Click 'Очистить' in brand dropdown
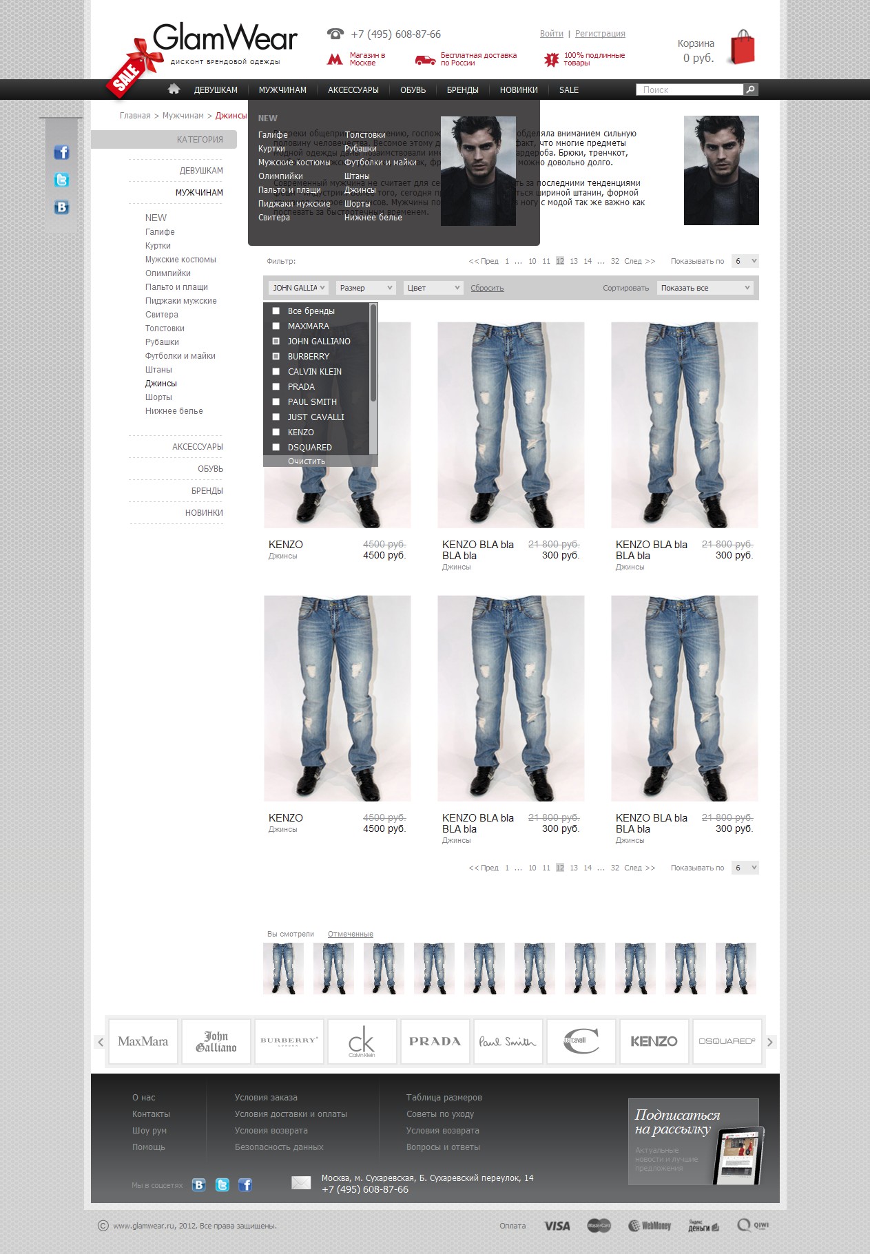The image size is (870, 1254). pyautogui.click(x=307, y=461)
